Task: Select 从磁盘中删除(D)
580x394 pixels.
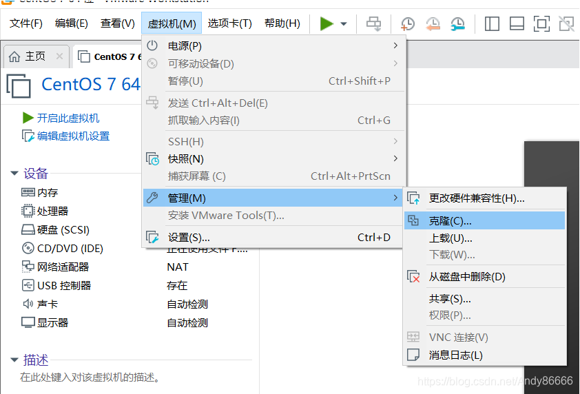Action: [x=484, y=277]
